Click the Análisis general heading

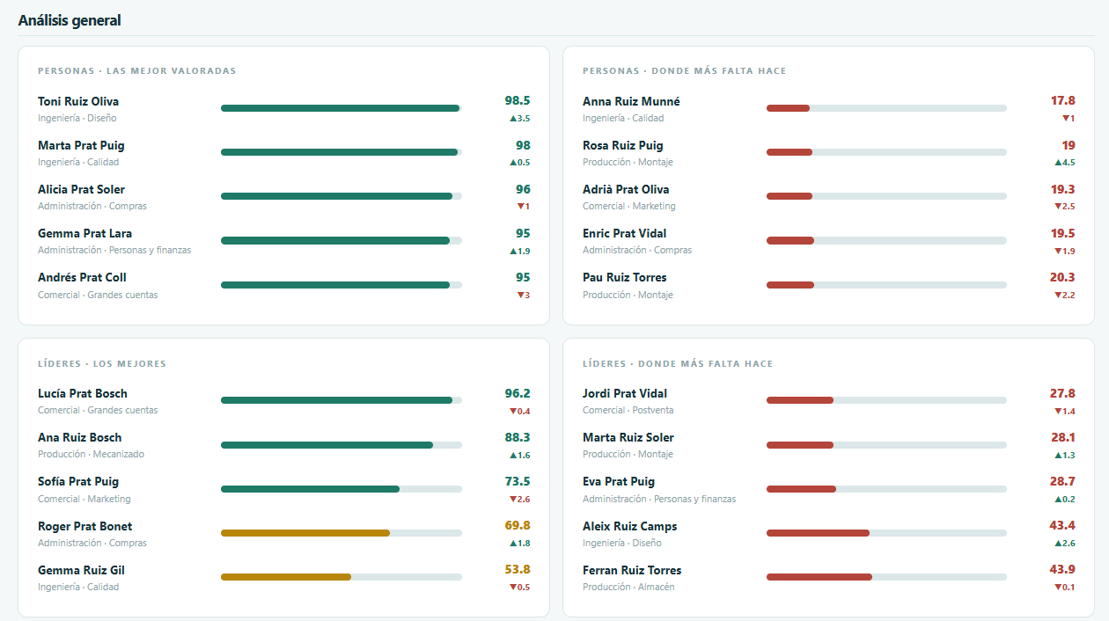coord(70,20)
